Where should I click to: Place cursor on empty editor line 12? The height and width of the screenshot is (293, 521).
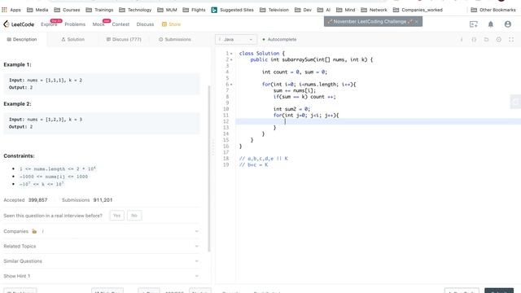378,121
